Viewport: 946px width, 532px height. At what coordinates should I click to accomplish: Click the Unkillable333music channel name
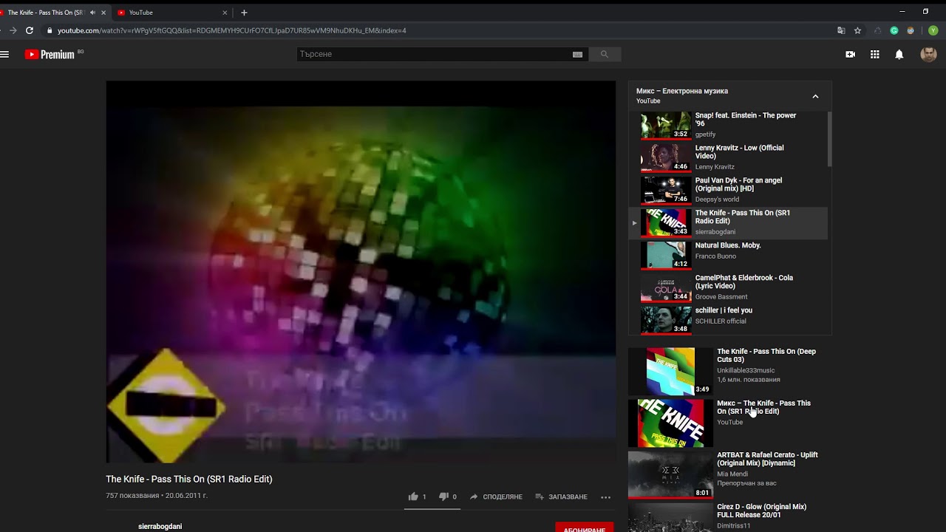click(746, 371)
